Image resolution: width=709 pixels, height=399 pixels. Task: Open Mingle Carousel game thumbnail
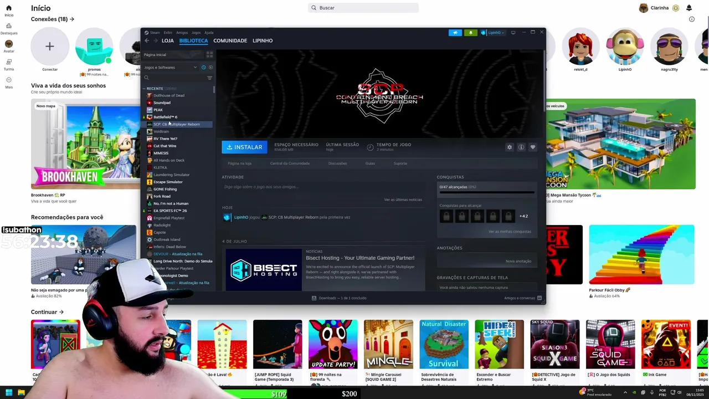(388, 344)
